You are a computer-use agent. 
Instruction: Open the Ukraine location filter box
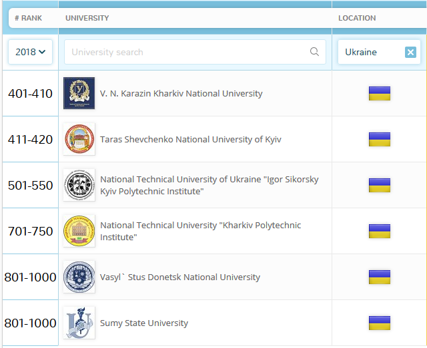(x=379, y=52)
